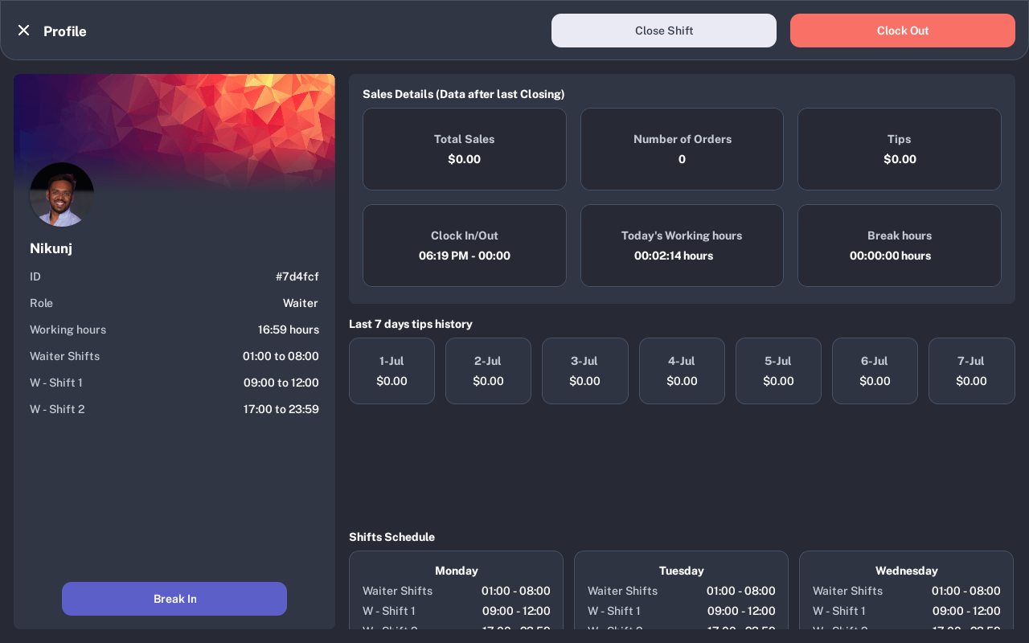
Task: Click the Monday schedule heading
Action: coord(457,571)
